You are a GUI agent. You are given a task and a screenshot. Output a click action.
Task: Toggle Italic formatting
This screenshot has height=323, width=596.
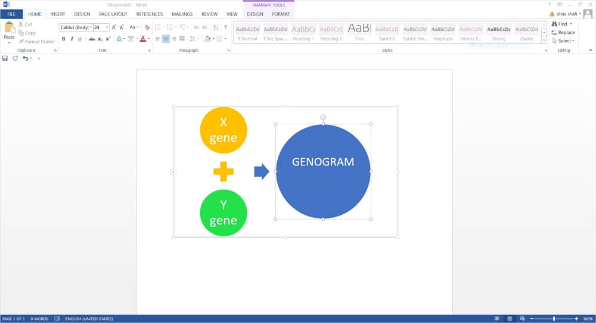[x=72, y=39]
